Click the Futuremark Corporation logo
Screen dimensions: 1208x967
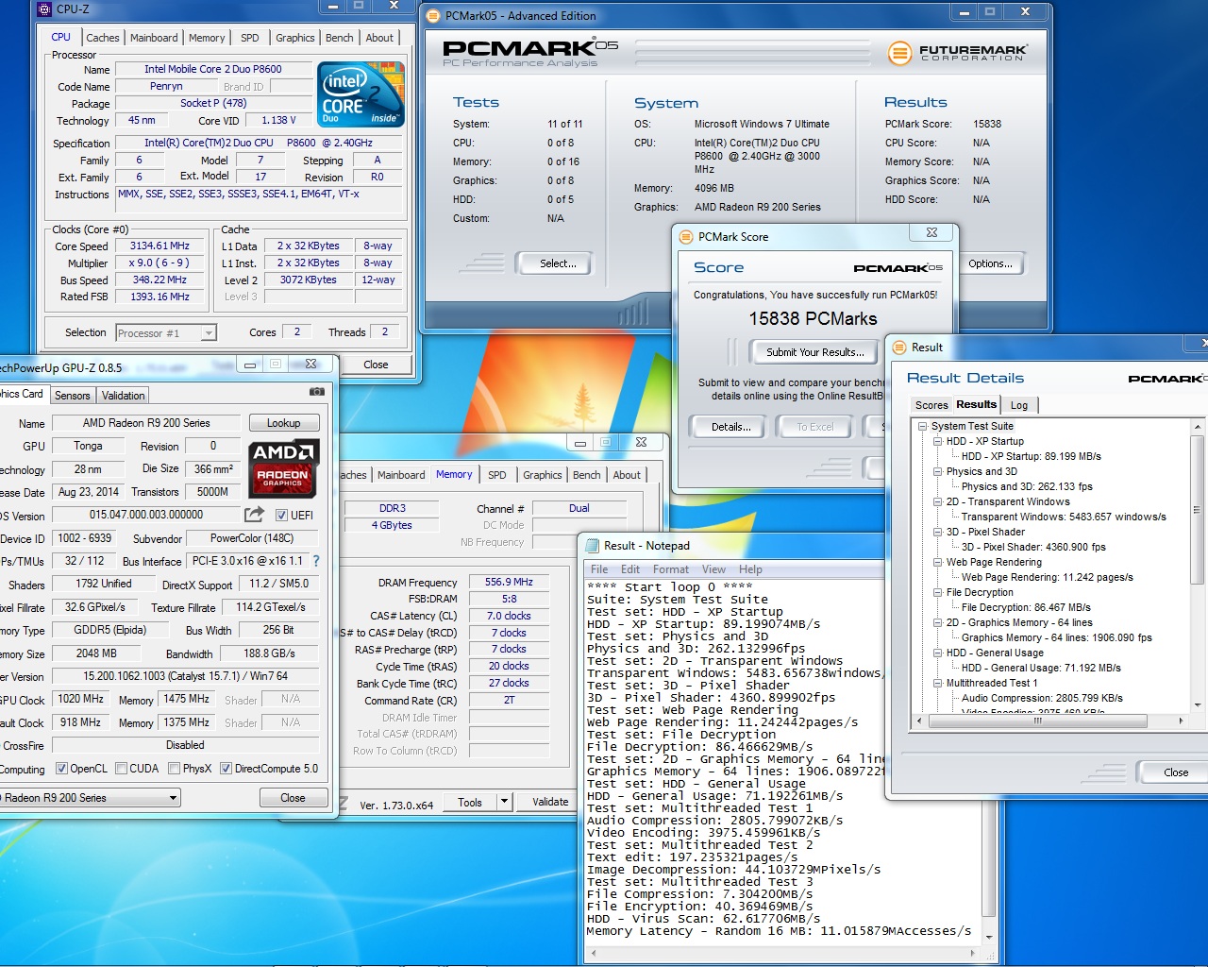pos(957,52)
